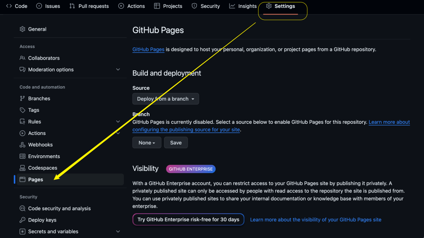Click the Codespaces icon
Viewport: 424px width, 238px height.
coord(22,168)
